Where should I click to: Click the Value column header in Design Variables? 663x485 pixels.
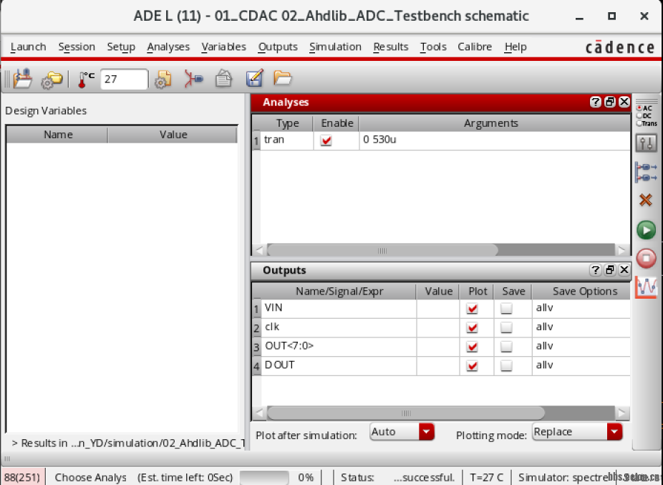173,135
